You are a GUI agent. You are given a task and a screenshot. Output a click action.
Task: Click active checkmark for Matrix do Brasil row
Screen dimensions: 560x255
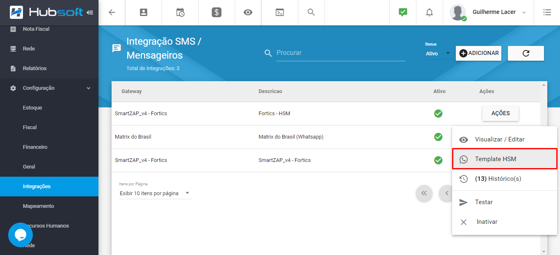[x=438, y=137]
